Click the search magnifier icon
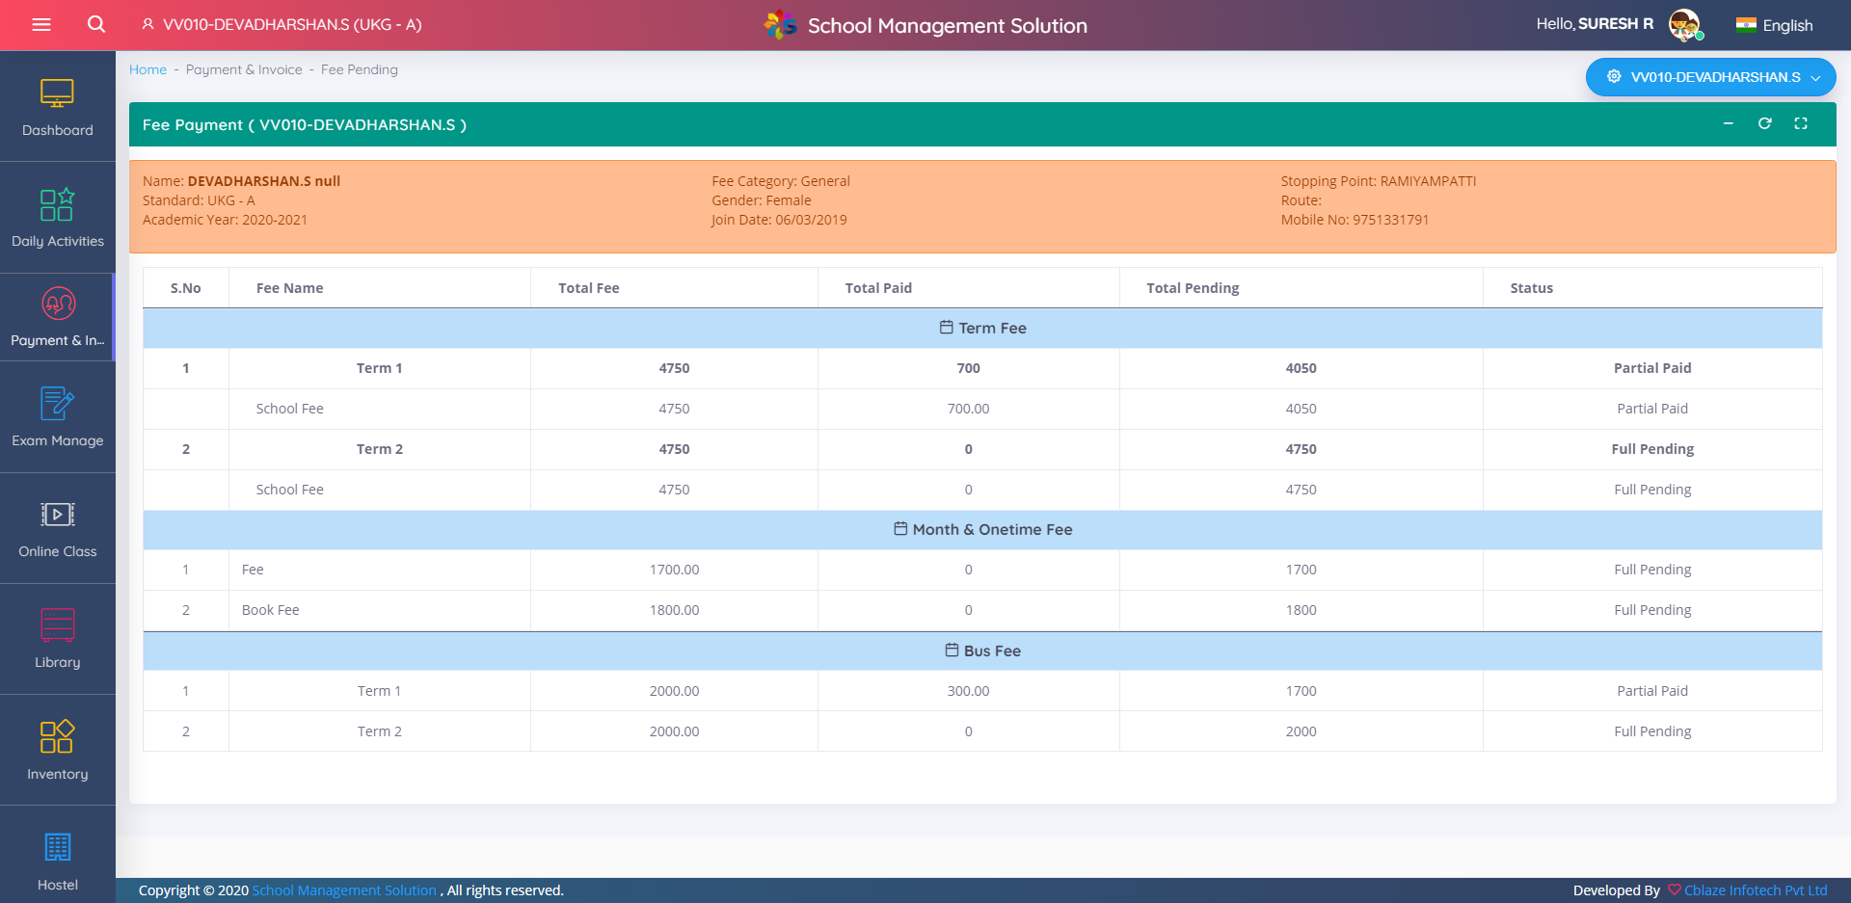 [96, 24]
